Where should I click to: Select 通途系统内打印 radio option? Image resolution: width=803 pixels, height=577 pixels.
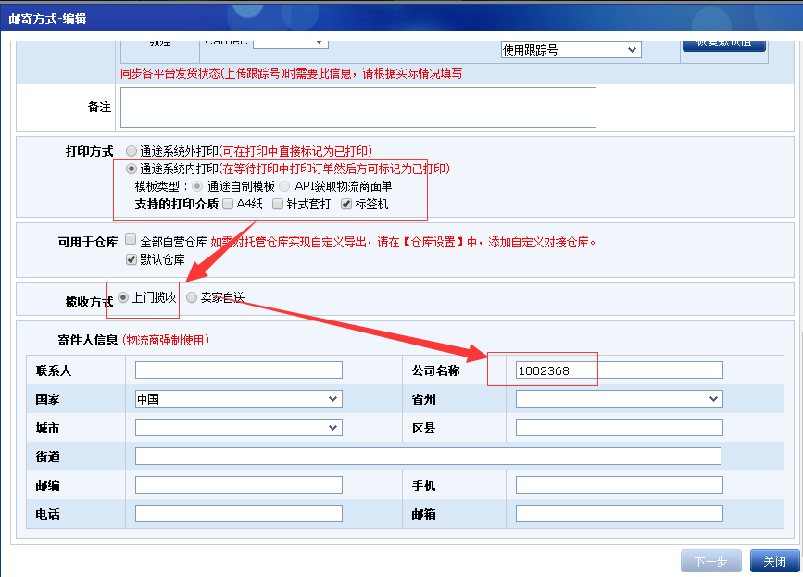tap(131, 169)
